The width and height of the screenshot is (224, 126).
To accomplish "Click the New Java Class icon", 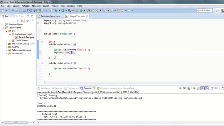I will [81, 10].
